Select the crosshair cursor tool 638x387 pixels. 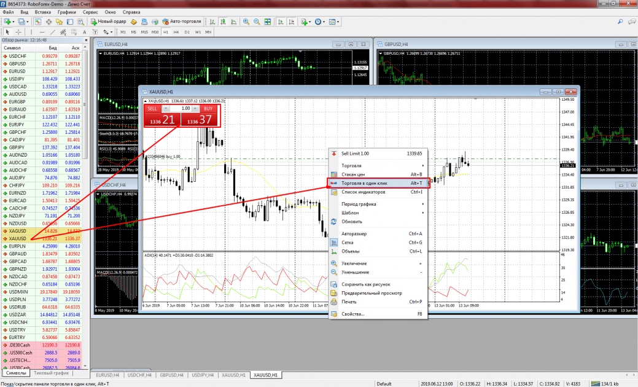pyautogui.click(x=18, y=31)
